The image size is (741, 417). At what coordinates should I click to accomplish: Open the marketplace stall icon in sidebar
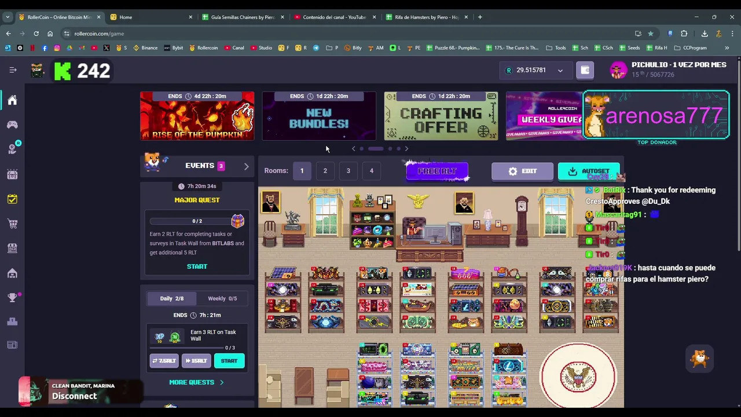point(12,248)
